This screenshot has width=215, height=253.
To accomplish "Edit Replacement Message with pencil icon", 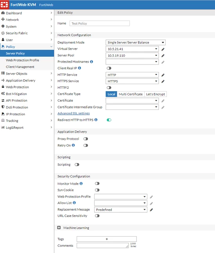I will tap(151, 210).
